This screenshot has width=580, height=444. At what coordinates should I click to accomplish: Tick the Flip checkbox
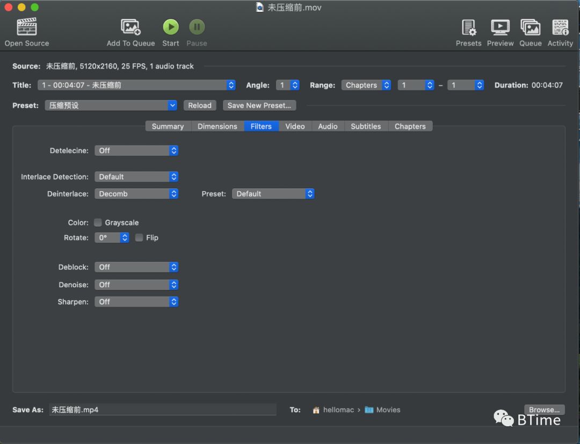point(139,237)
